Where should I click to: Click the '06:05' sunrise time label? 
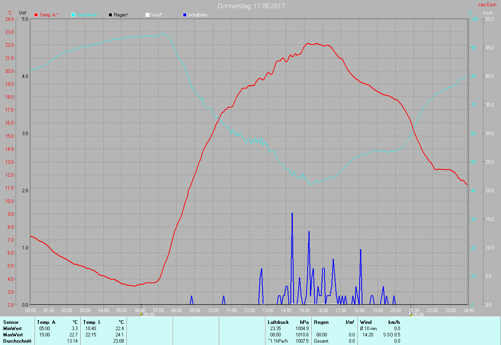pos(149,314)
